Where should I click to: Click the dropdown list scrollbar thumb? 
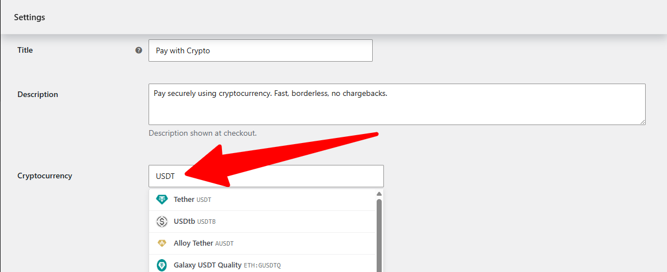point(379,235)
